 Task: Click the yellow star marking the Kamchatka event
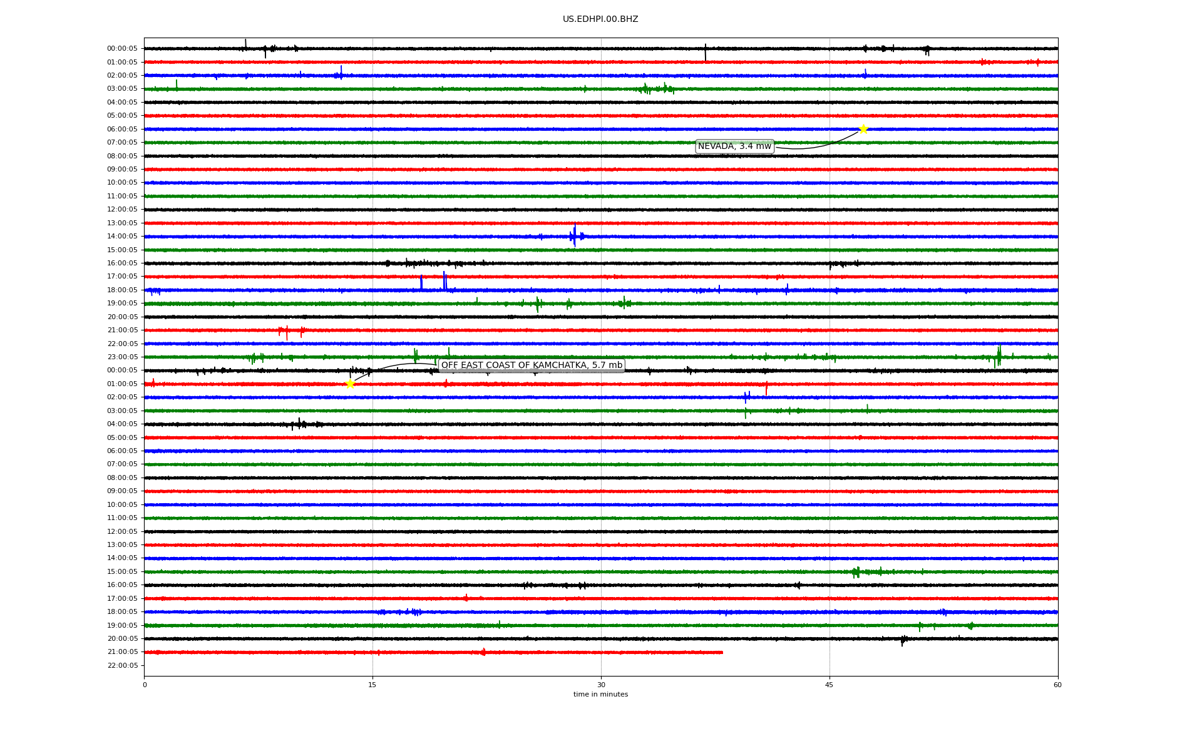point(350,384)
